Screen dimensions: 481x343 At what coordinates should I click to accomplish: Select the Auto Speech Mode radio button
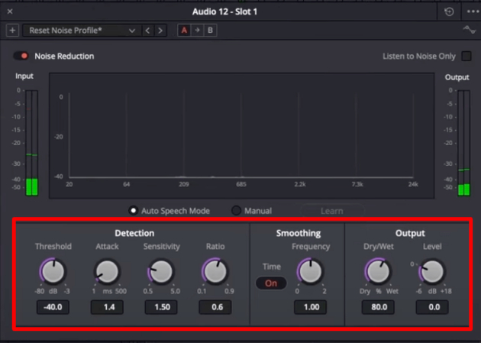click(x=133, y=211)
